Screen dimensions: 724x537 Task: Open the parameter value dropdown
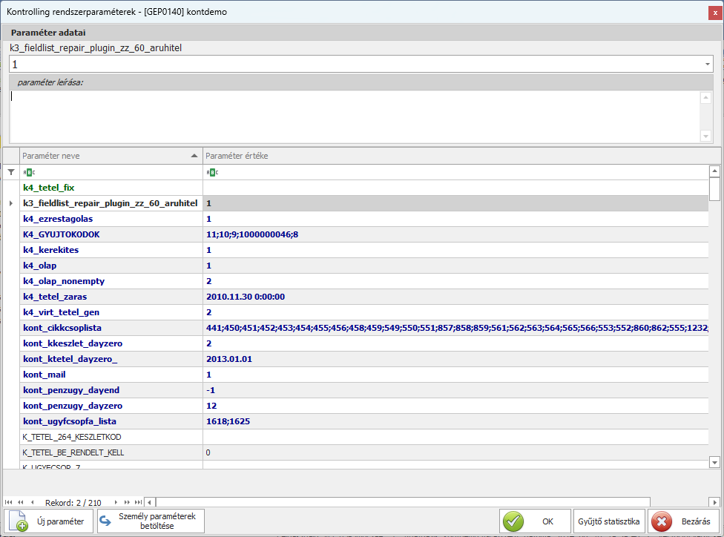pos(707,65)
